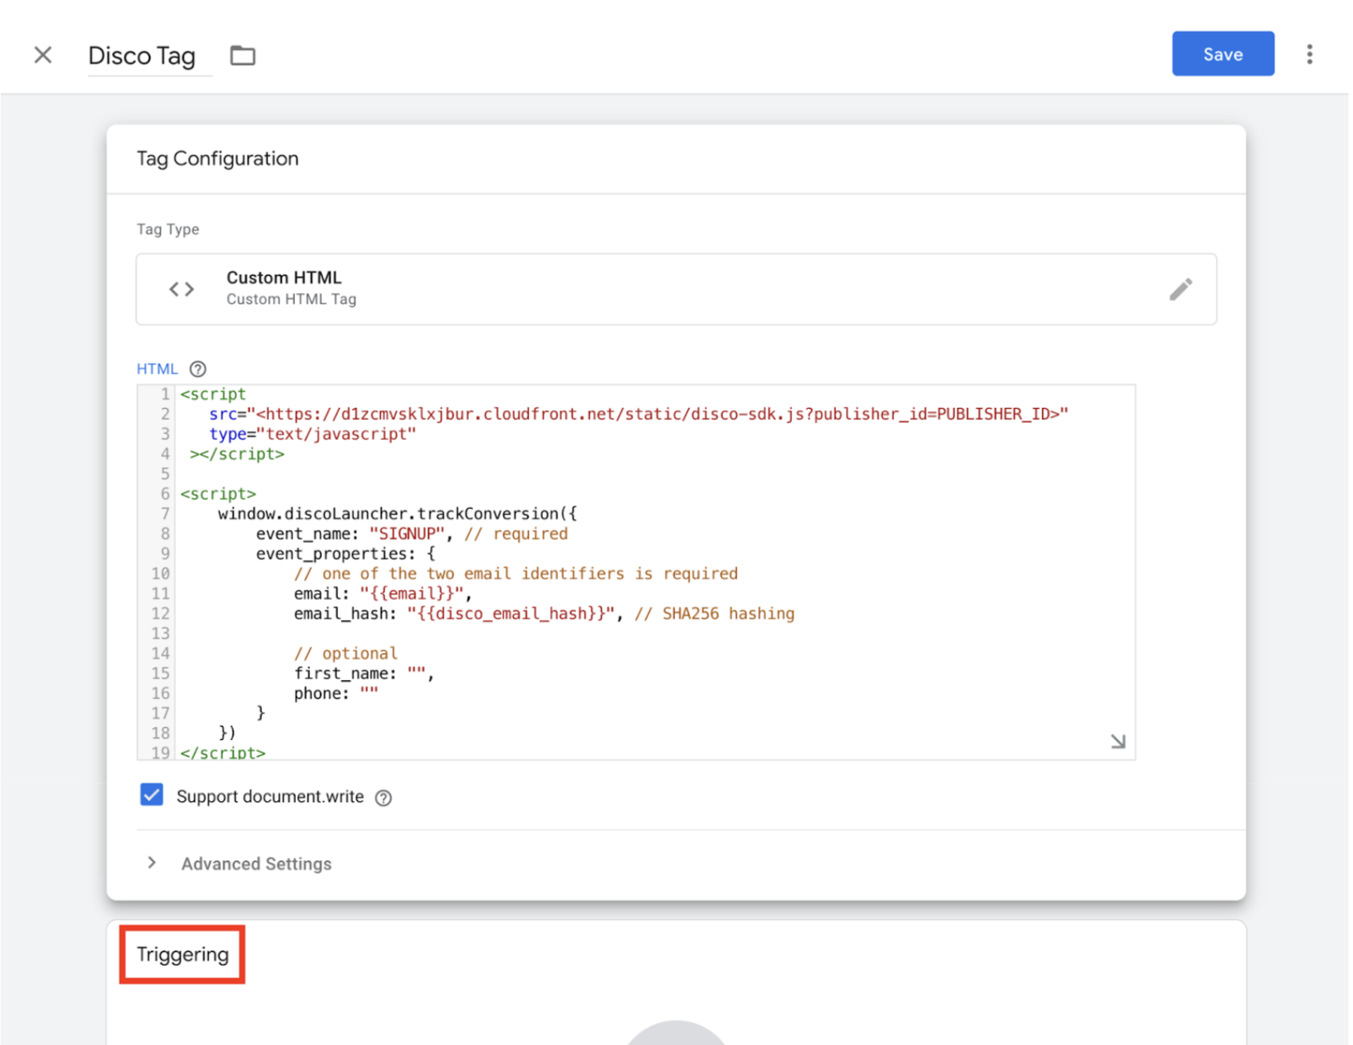Open the help icon next to HTML label
The width and height of the screenshot is (1353, 1045).
198,369
